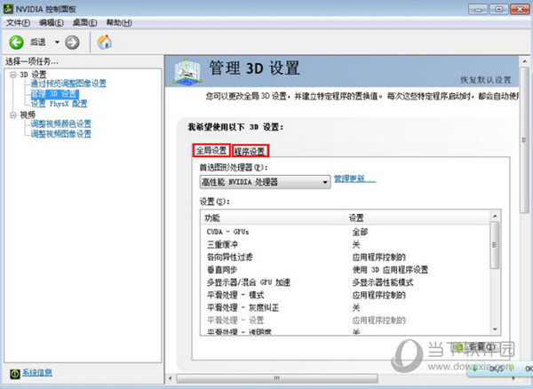This screenshot has width=533, height=389.
Task: Close the NVIDIA control panel window
Action: [520, 9]
